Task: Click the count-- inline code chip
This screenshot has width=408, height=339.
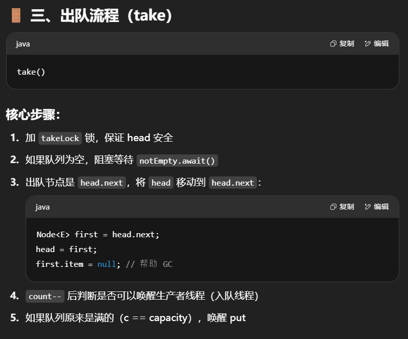Action: [x=45, y=297]
